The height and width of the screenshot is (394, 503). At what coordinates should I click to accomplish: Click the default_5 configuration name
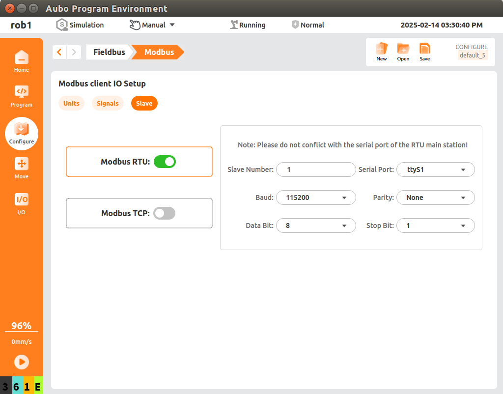473,55
